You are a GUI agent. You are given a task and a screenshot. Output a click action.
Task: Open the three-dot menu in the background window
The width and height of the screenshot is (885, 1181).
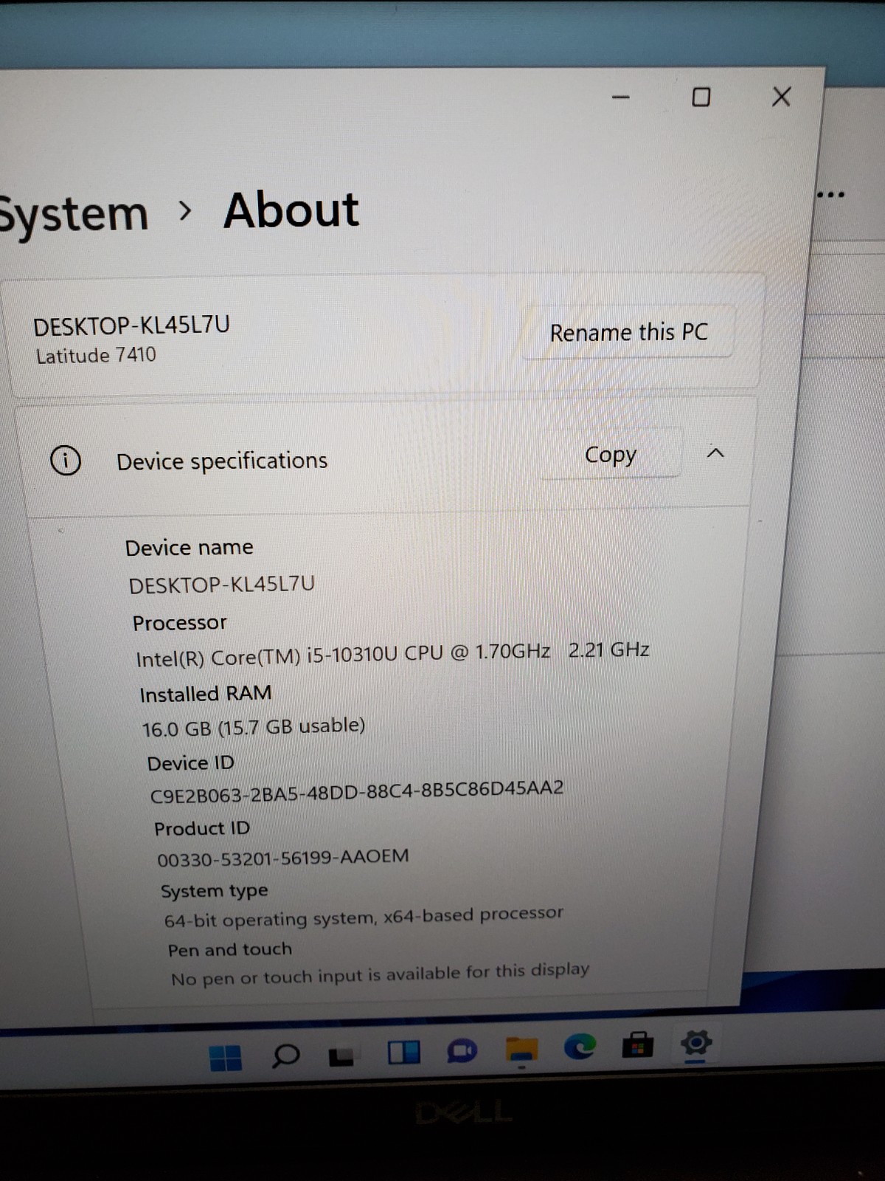coord(830,195)
